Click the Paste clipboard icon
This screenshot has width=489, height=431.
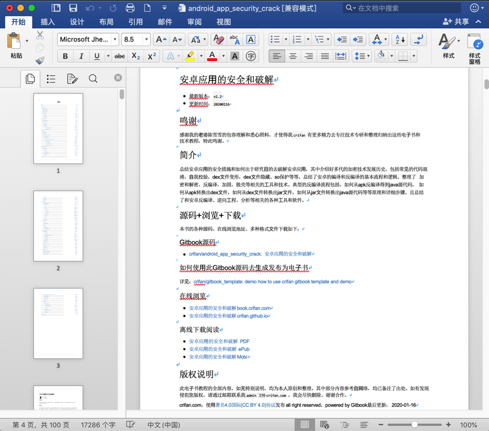pyautogui.click(x=13, y=41)
